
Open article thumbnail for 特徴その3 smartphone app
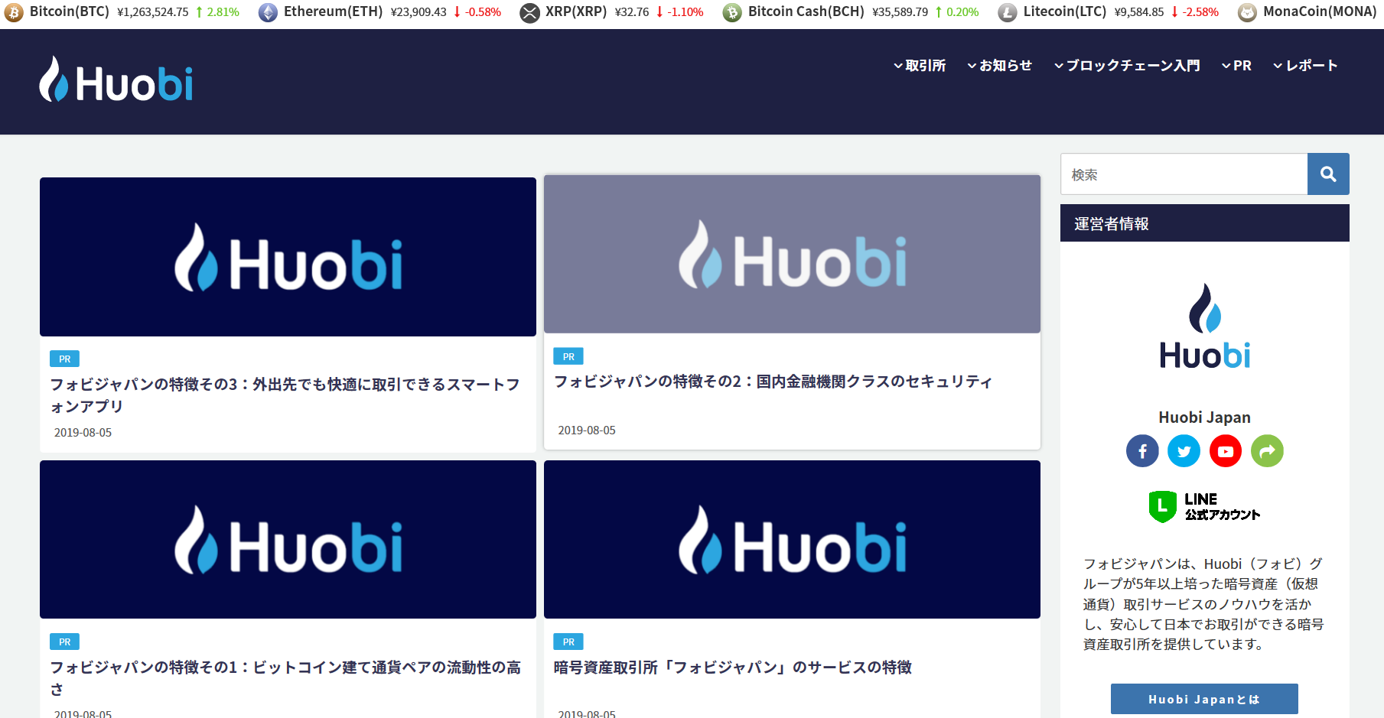[x=288, y=257]
